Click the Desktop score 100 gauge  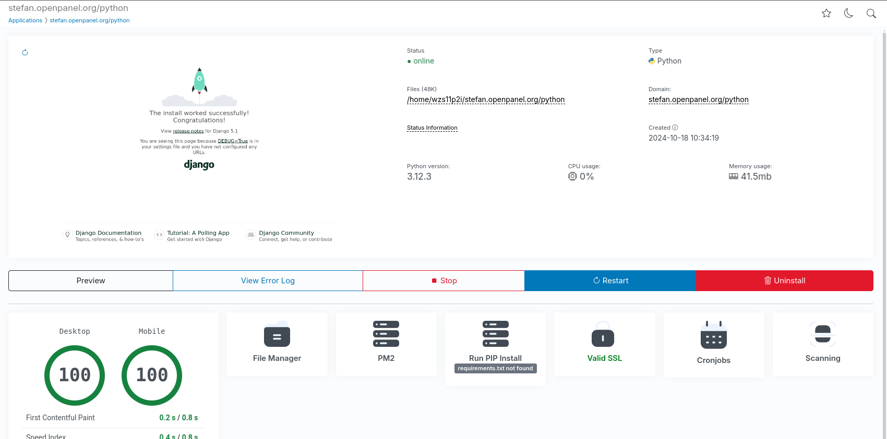click(75, 375)
